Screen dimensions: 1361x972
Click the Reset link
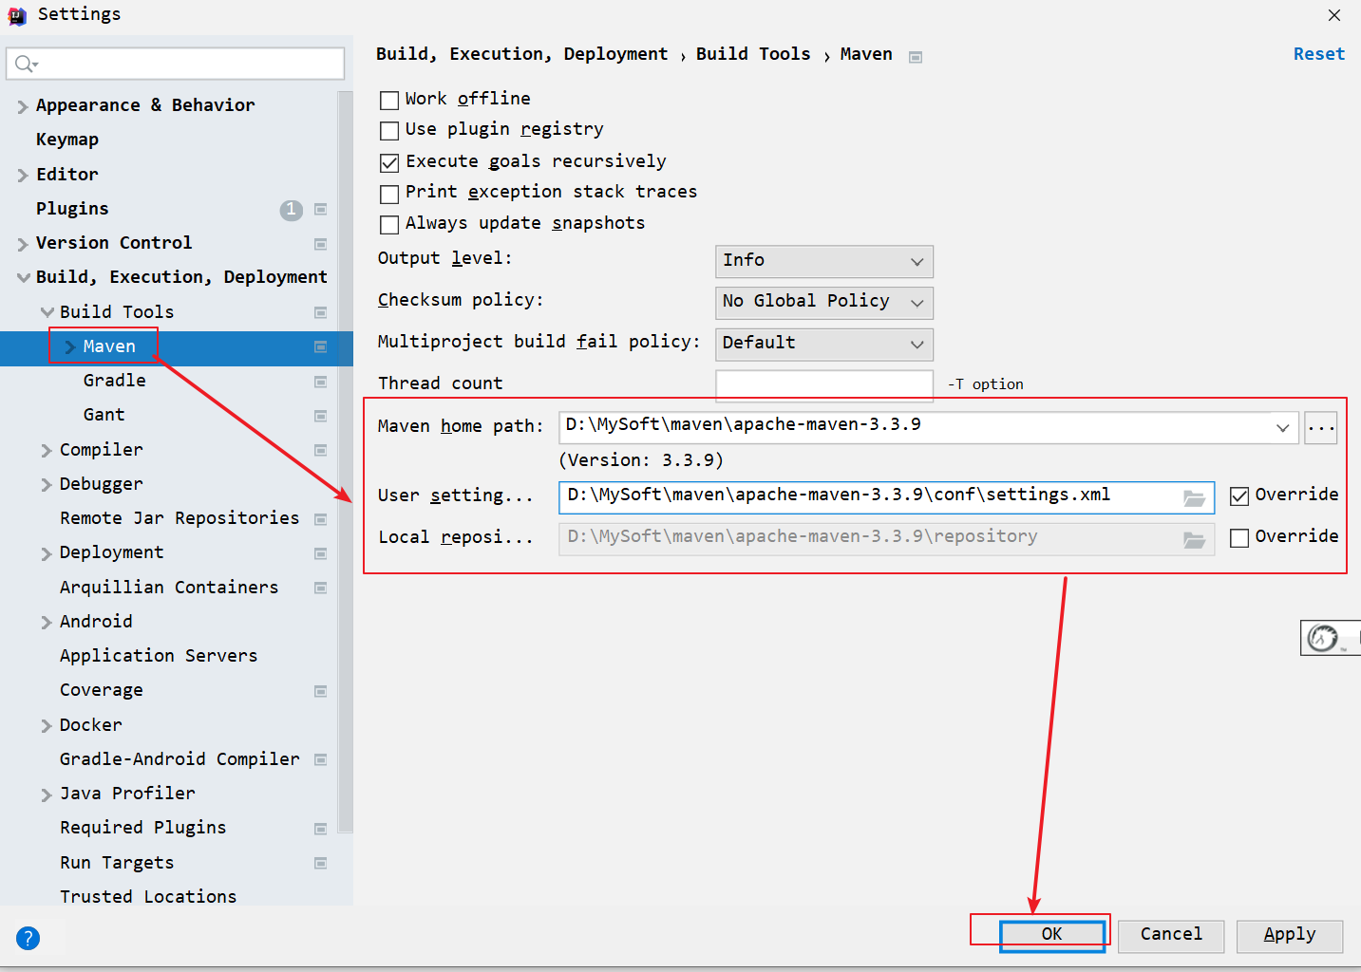pyautogui.click(x=1318, y=54)
